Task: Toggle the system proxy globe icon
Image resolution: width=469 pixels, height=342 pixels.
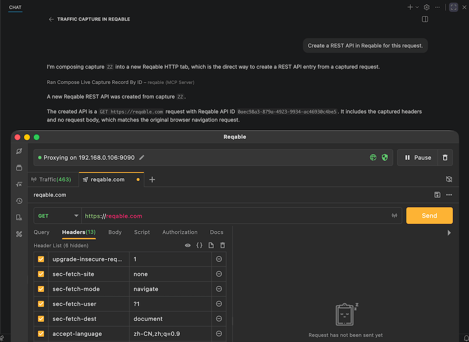Action: click(373, 157)
